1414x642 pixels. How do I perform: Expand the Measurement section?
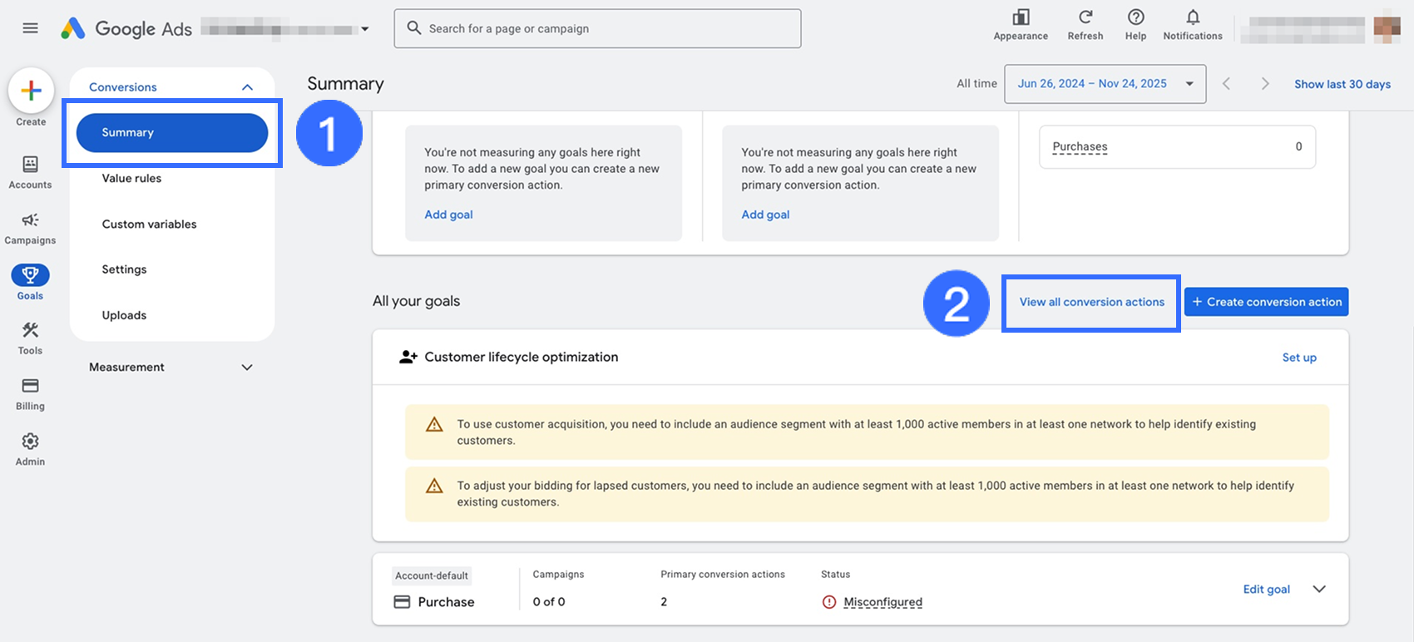[x=247, y=368]
